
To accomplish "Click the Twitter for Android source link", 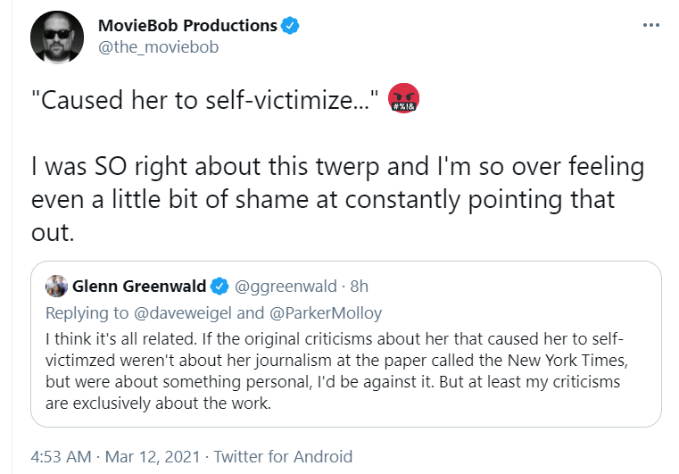I will click(283, 457).
